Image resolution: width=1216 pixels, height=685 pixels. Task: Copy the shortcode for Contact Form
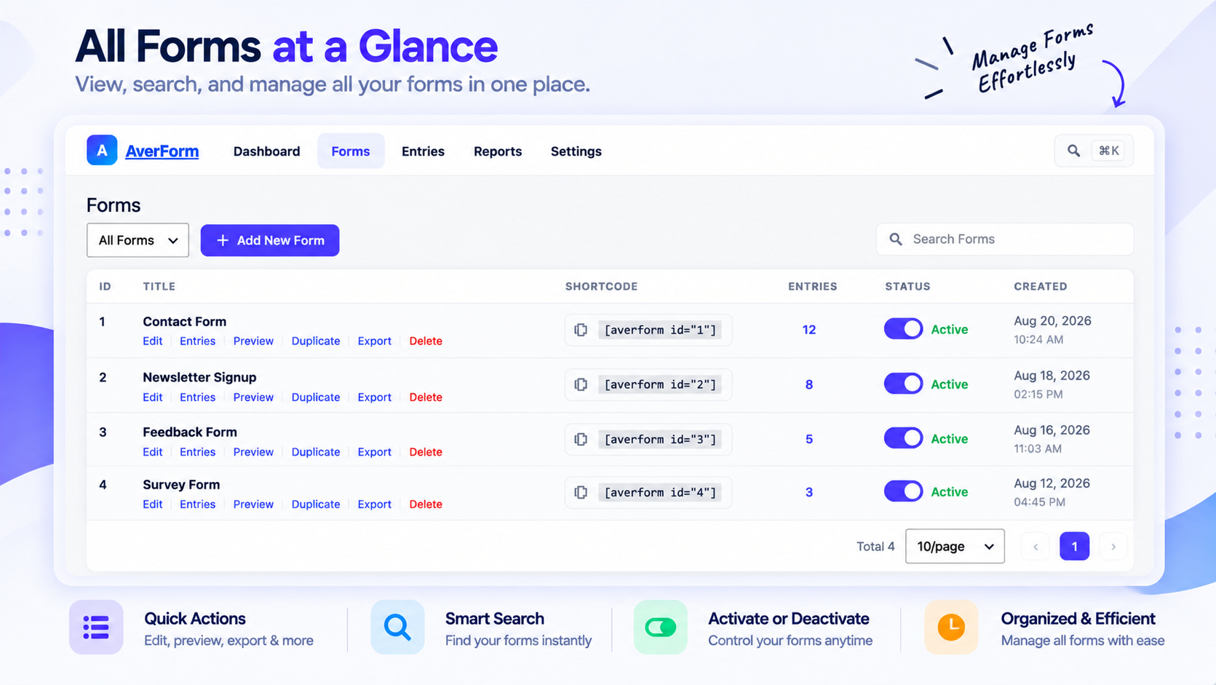(581, 330)
